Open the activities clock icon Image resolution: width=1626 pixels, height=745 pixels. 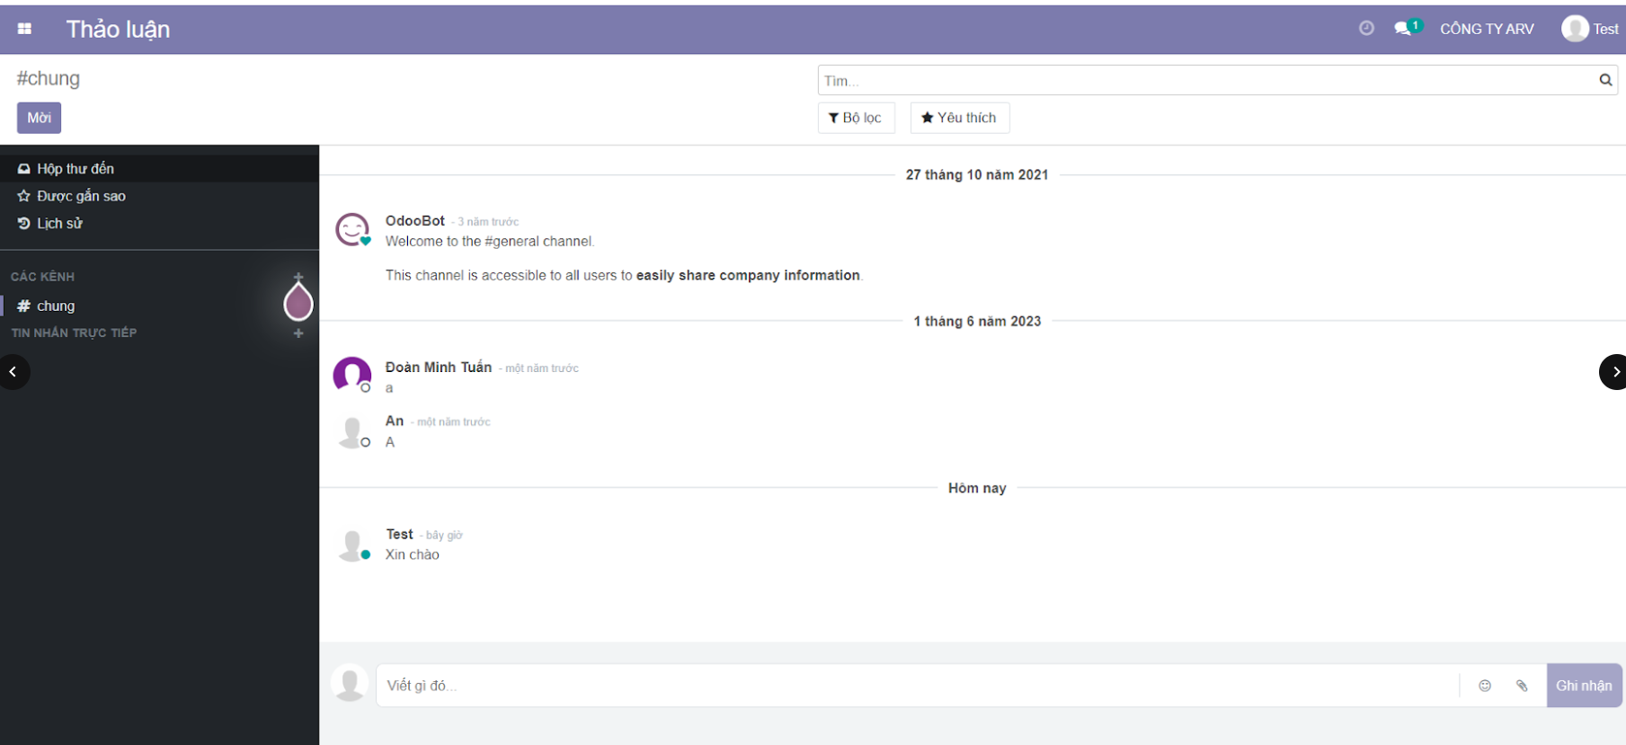[x=1366, y=29]
